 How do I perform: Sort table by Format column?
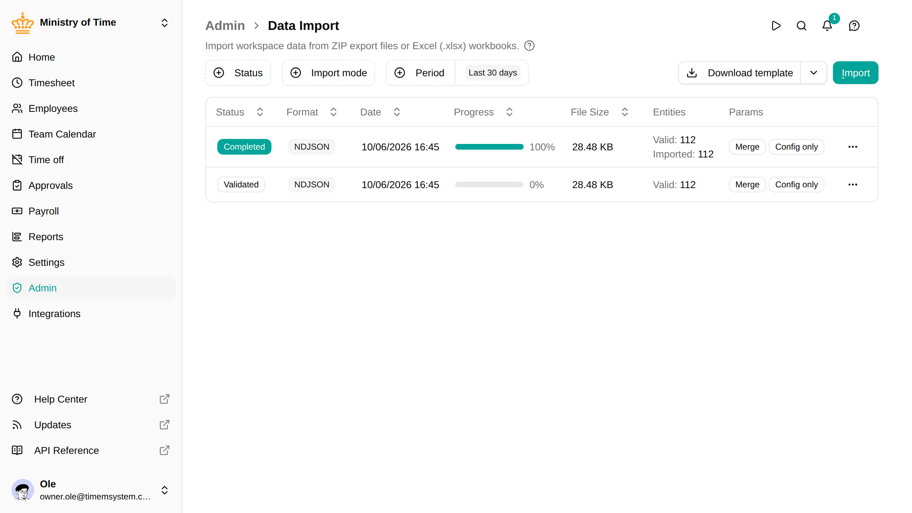(312, 112)
